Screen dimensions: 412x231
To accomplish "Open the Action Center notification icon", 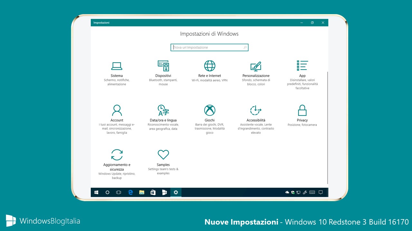I will 321,192.
